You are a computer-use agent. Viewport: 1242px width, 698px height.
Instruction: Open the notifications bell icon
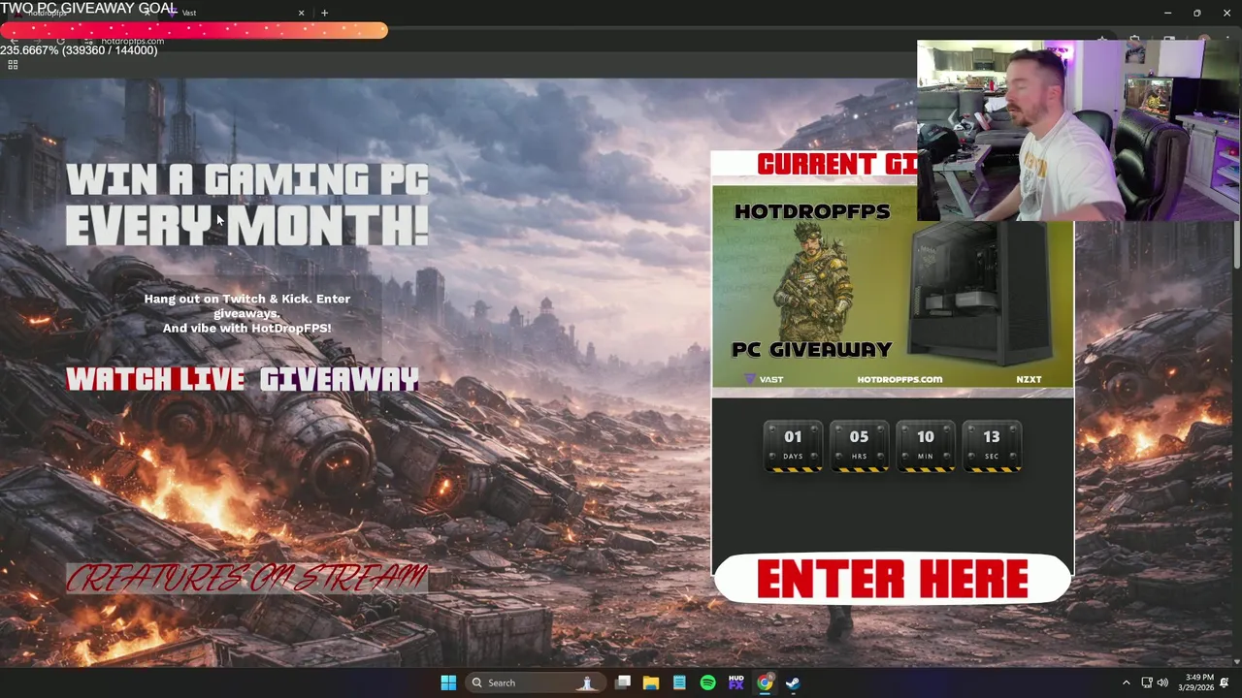1225,682
